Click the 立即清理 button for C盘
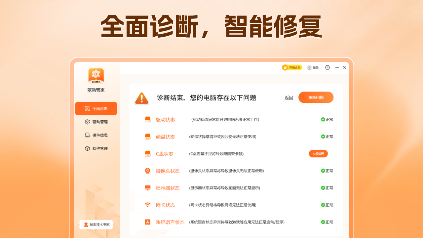423x238 pixels. click(x=318, y=154)
